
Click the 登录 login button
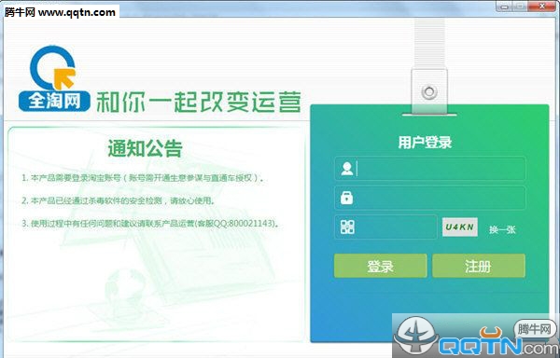(381, 266)
